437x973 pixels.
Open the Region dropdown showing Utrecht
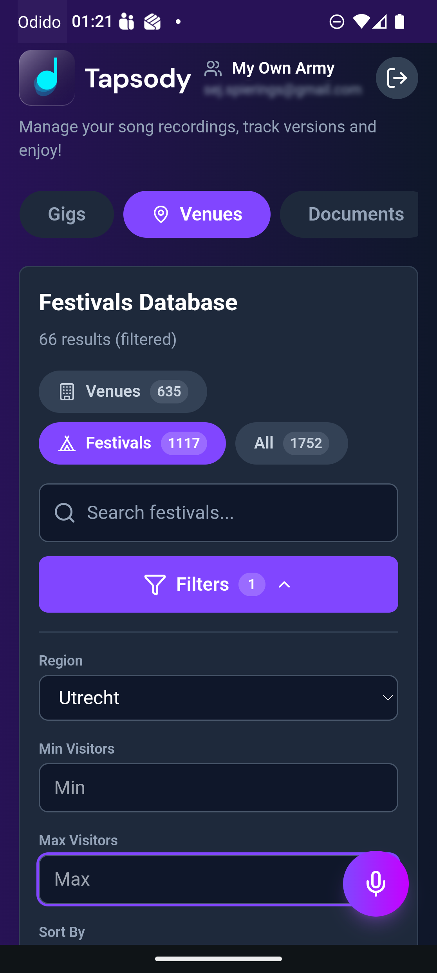point(218,698)
